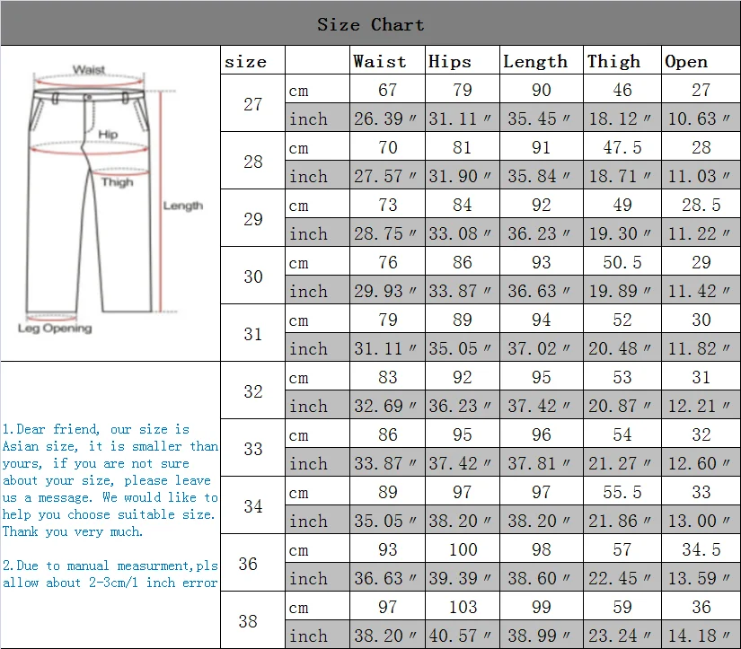The image size is (741, 649).
Task: Click the open value 10.63″ cell
Action: (x=701, y=118)
